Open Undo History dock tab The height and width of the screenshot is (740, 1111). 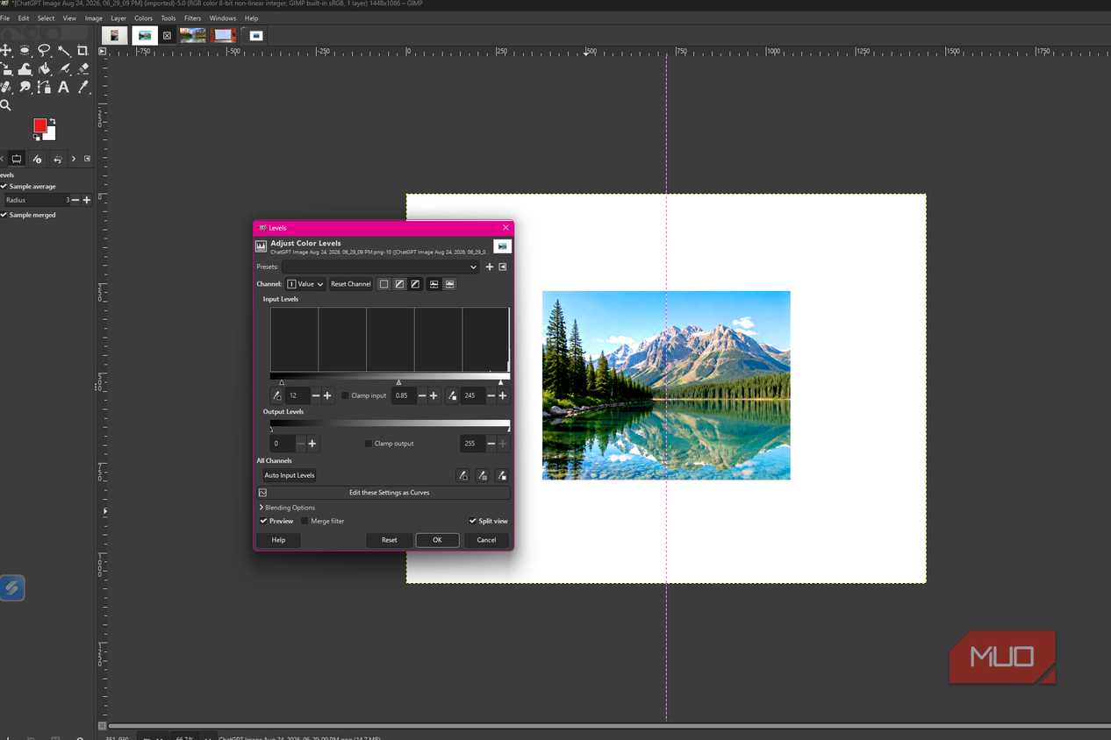click(x=57, y=159)
